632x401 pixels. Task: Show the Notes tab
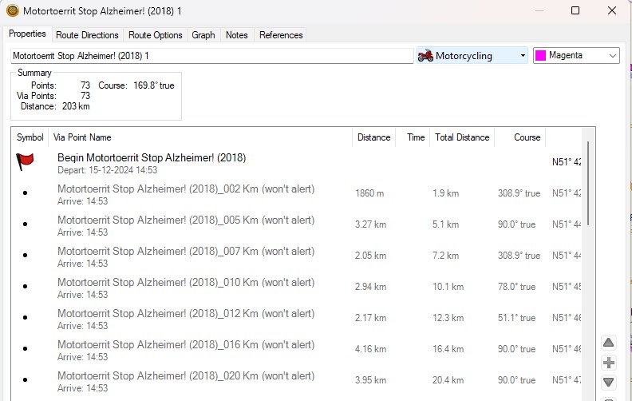pyautogui.click(x=237, y=35)
